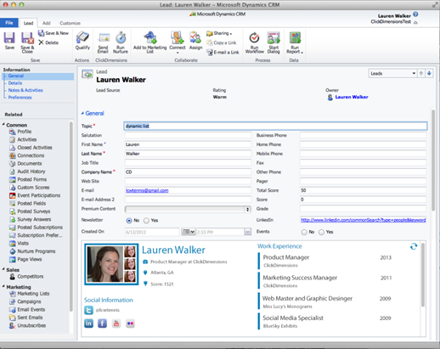Collapse the Sales group
440x349 pixels.
click(3, 269)
